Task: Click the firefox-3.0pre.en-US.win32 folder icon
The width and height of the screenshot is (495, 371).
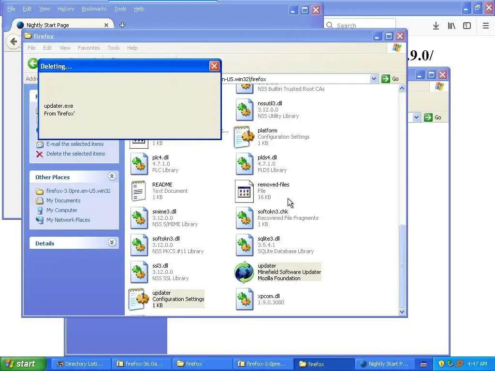Action: 40,191
